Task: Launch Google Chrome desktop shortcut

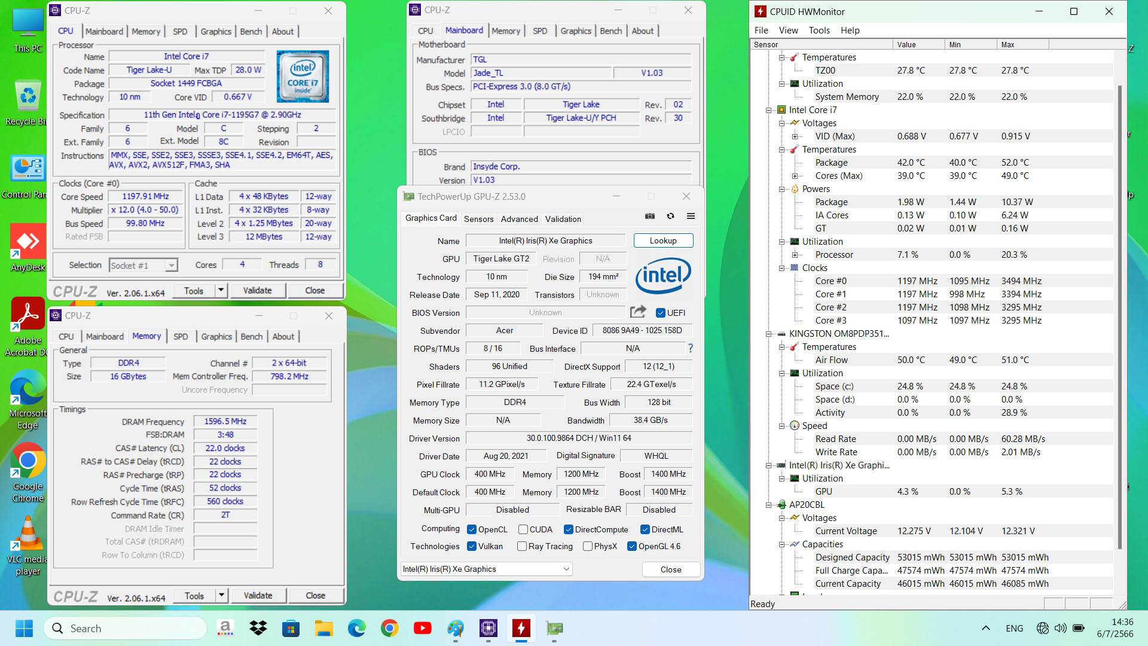Action: point(28,473)
